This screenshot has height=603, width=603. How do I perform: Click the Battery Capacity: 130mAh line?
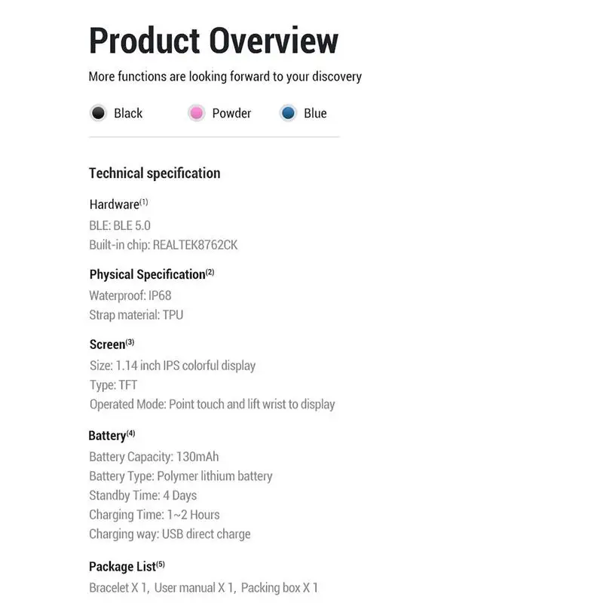point(154,457)
